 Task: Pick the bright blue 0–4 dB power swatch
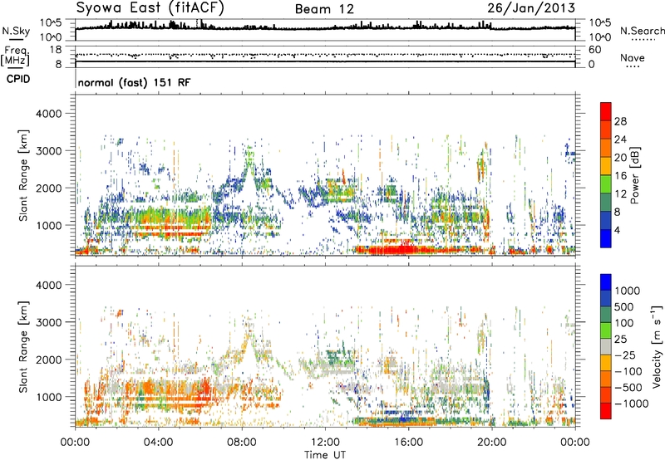tap(606, 238)
